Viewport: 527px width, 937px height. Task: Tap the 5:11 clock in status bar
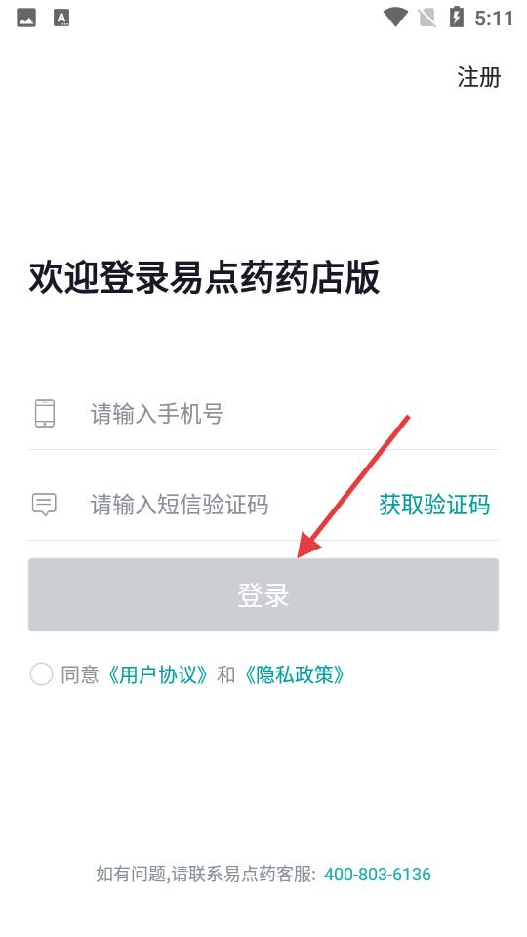point(494,18)
